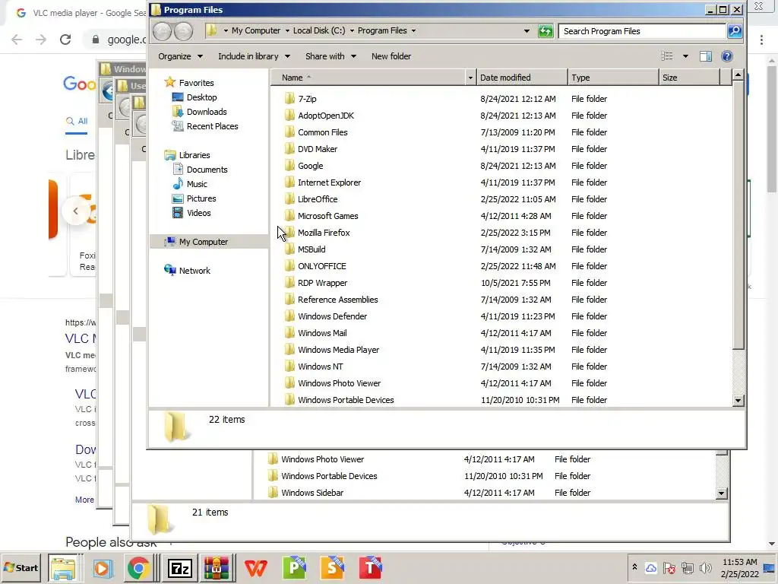
Task: Click the Back navigation arrow in Program Files window
Action: pos(162,31)
